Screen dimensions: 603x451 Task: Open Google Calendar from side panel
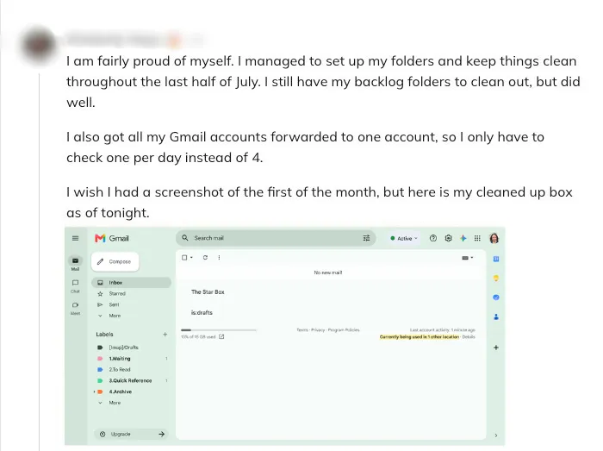pos(496,259)
